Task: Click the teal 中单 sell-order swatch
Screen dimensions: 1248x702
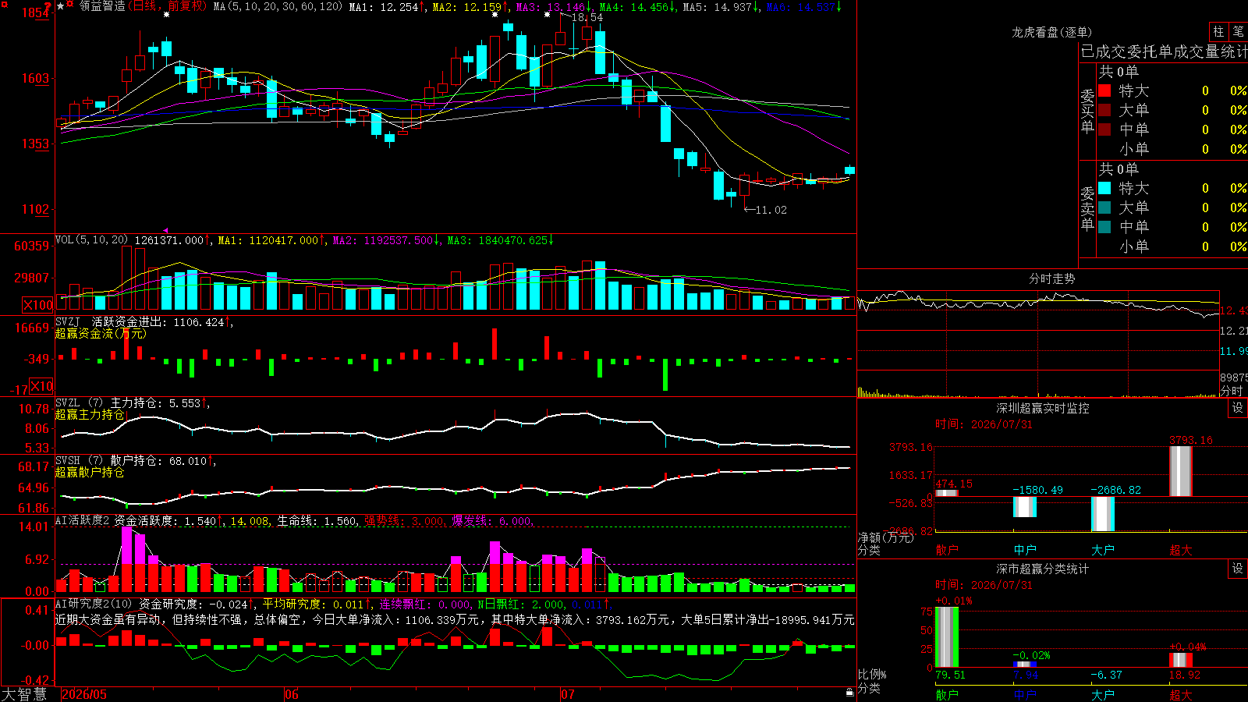Action: pyautogui.click(x=1104, y=227)
